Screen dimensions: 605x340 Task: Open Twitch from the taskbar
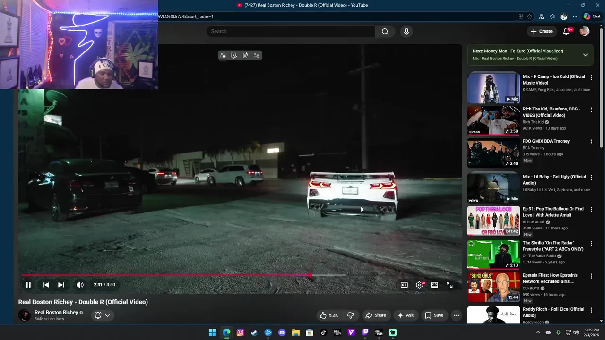click(x=365, y=332)
